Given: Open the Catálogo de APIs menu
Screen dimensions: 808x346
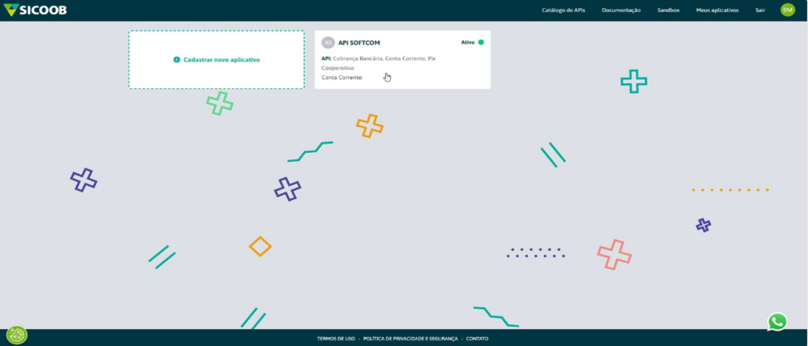Looking at the screenshot, I should (x=565, y=10).
